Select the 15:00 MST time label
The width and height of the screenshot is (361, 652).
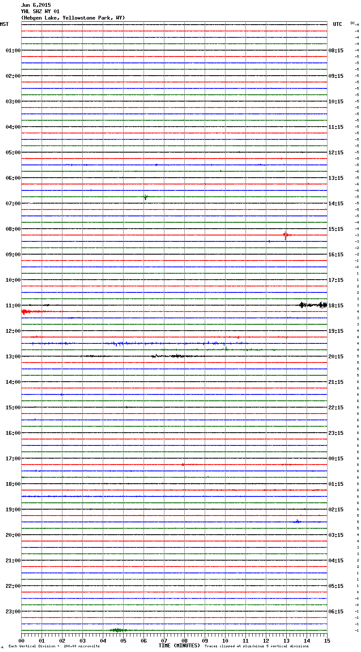coord(13,408)
